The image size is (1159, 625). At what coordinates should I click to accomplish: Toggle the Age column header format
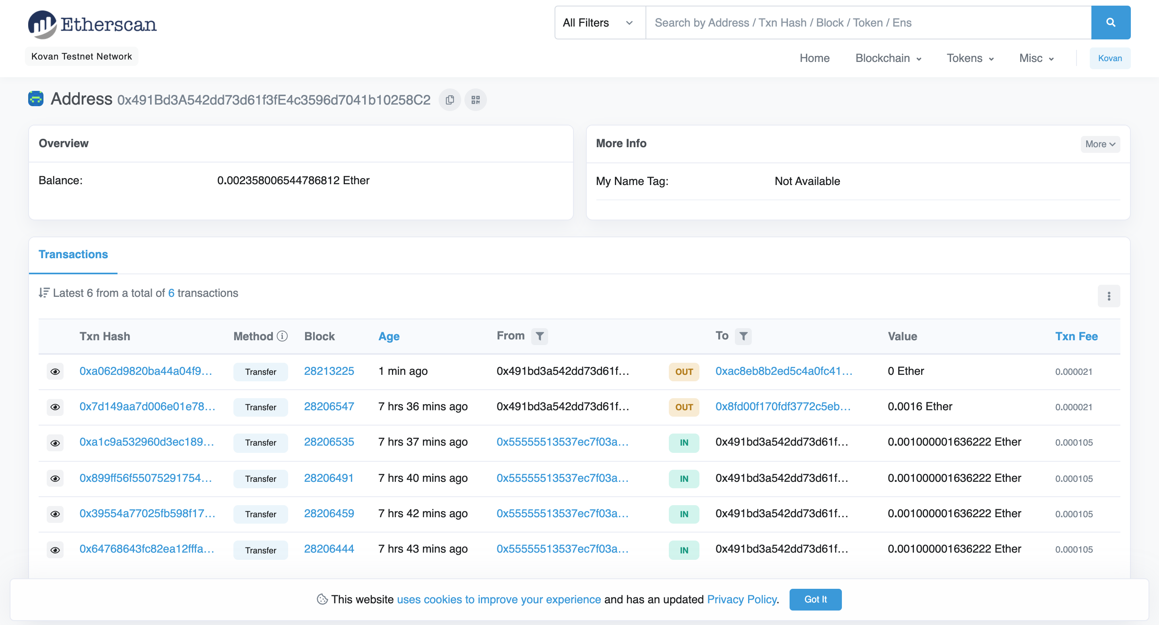click(389, 336)
